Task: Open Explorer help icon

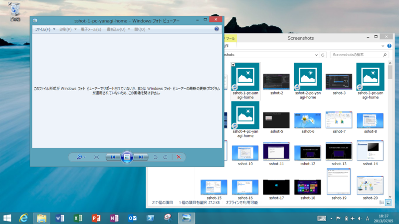Action: pos(390,46)
